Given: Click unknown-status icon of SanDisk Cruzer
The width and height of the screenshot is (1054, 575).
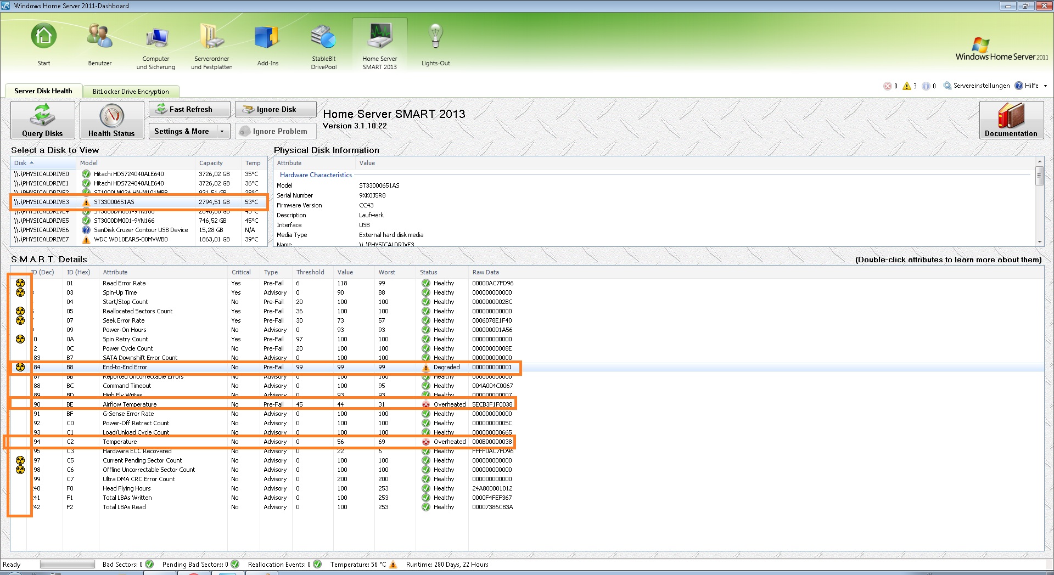Looking at the screenshot, I should 86,230.
